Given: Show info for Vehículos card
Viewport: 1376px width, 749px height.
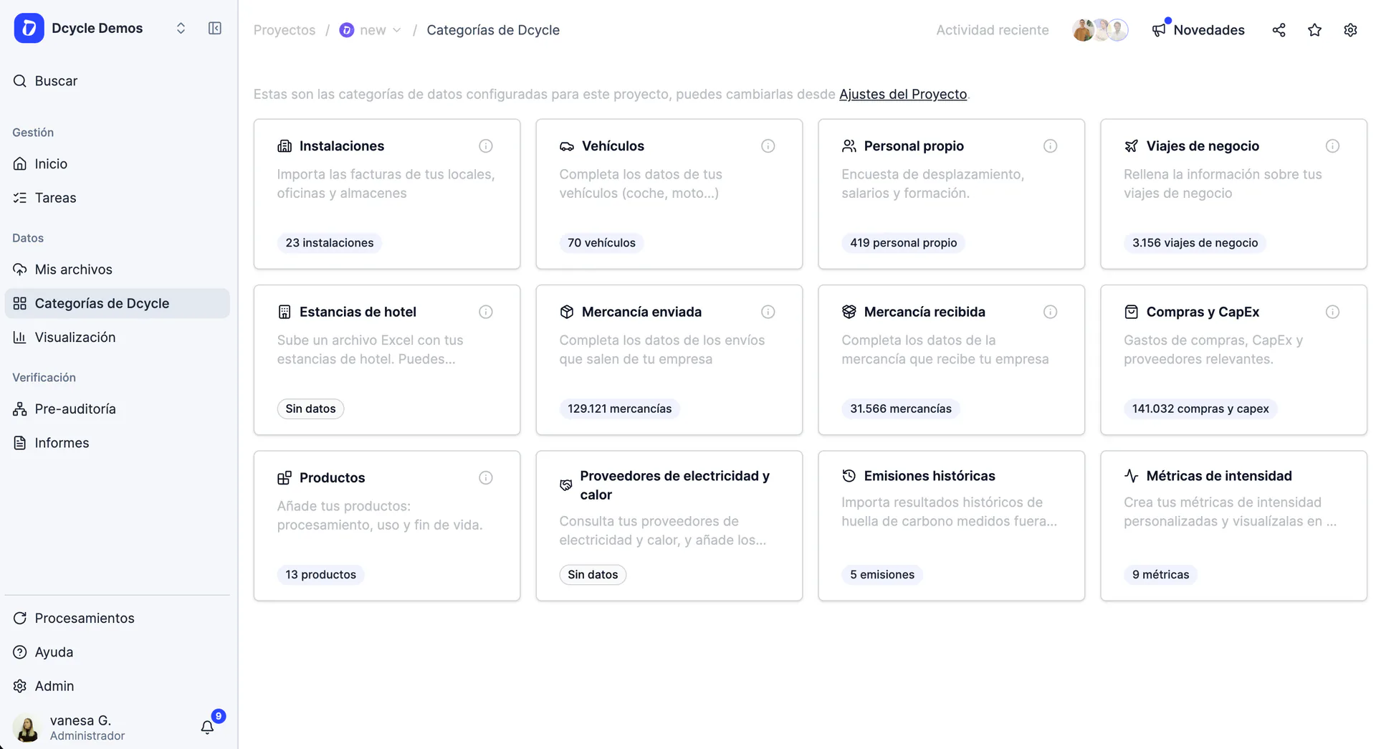Looking at the screenshot, I should [x=768, y=146].
